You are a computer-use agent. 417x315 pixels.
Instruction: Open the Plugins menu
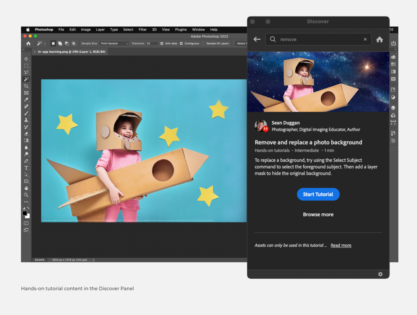click(x=181, y=30)
